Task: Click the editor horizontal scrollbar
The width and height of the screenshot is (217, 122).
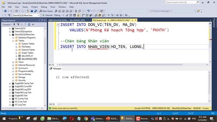Action: tap(122, 65)
